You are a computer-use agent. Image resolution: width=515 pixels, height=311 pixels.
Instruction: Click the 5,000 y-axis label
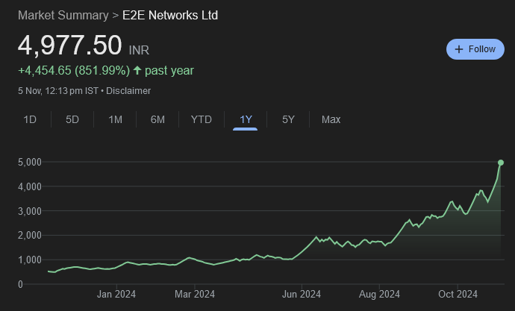coord(30,162)
